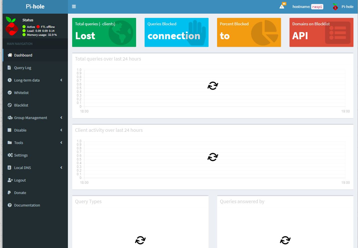This screenshot has width=358, height=248.
Task: Go to the Blacklist page
Action: 35,105
